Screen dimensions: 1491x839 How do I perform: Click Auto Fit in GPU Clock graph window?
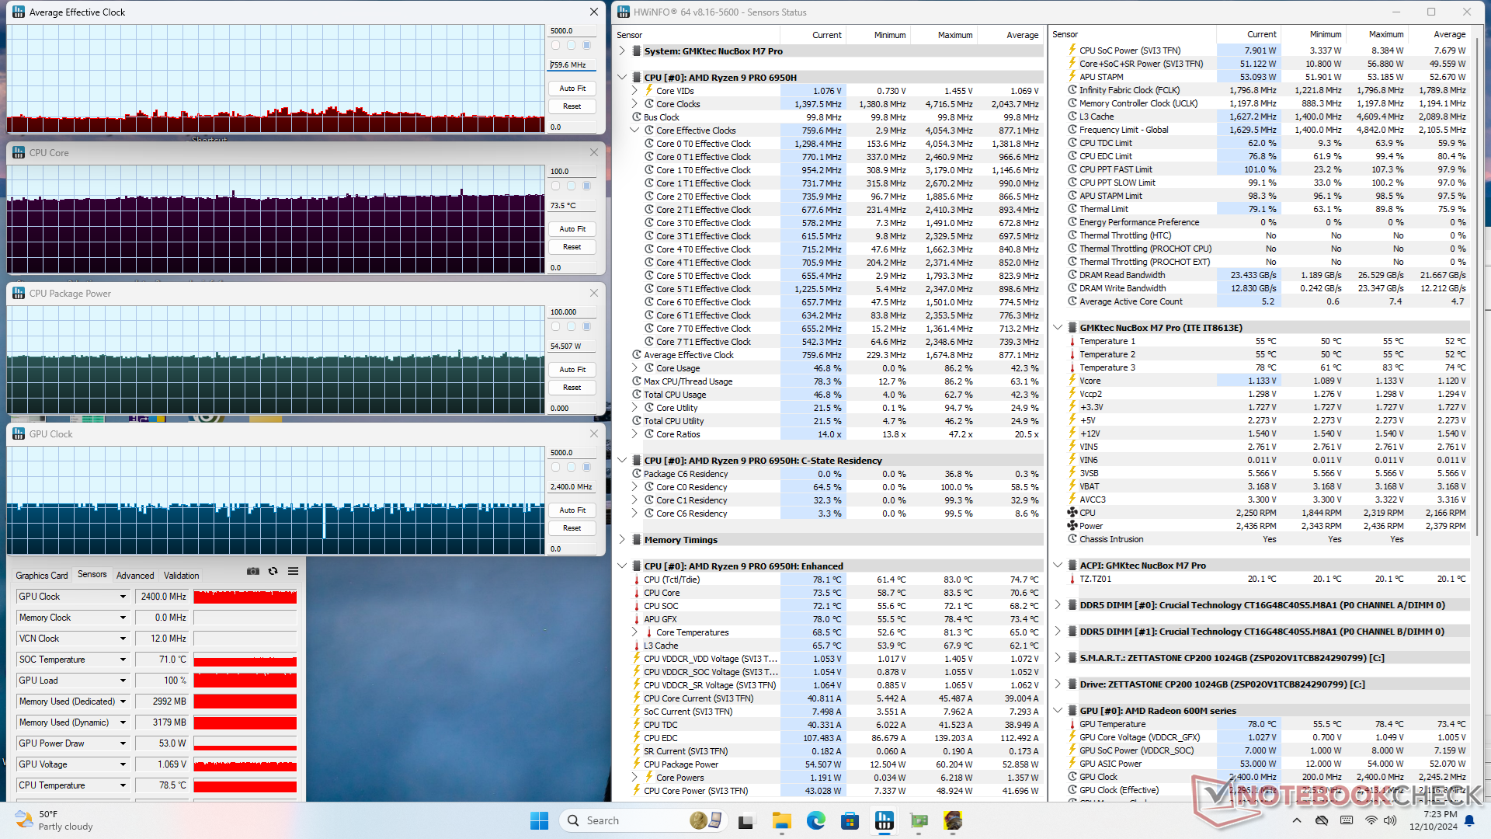click(572, 510)
